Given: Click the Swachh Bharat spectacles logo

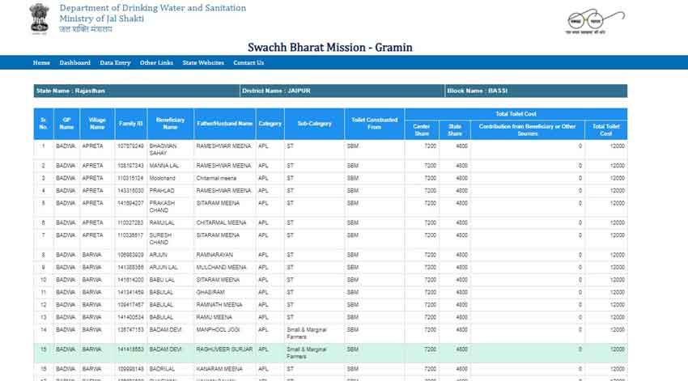Looking at the screenshot, I should point(596,21).
